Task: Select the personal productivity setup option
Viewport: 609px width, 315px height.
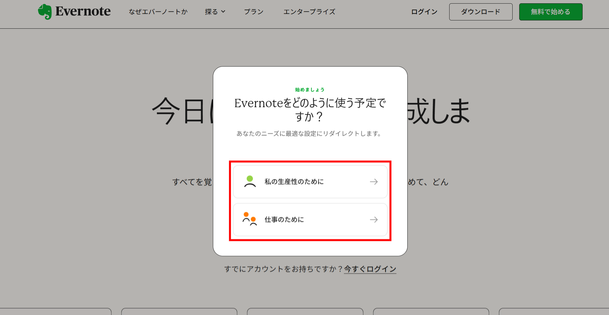Action: [x=310, y=182]
